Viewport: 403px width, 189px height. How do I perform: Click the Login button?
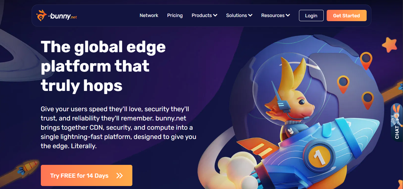(x=311, y=16)
